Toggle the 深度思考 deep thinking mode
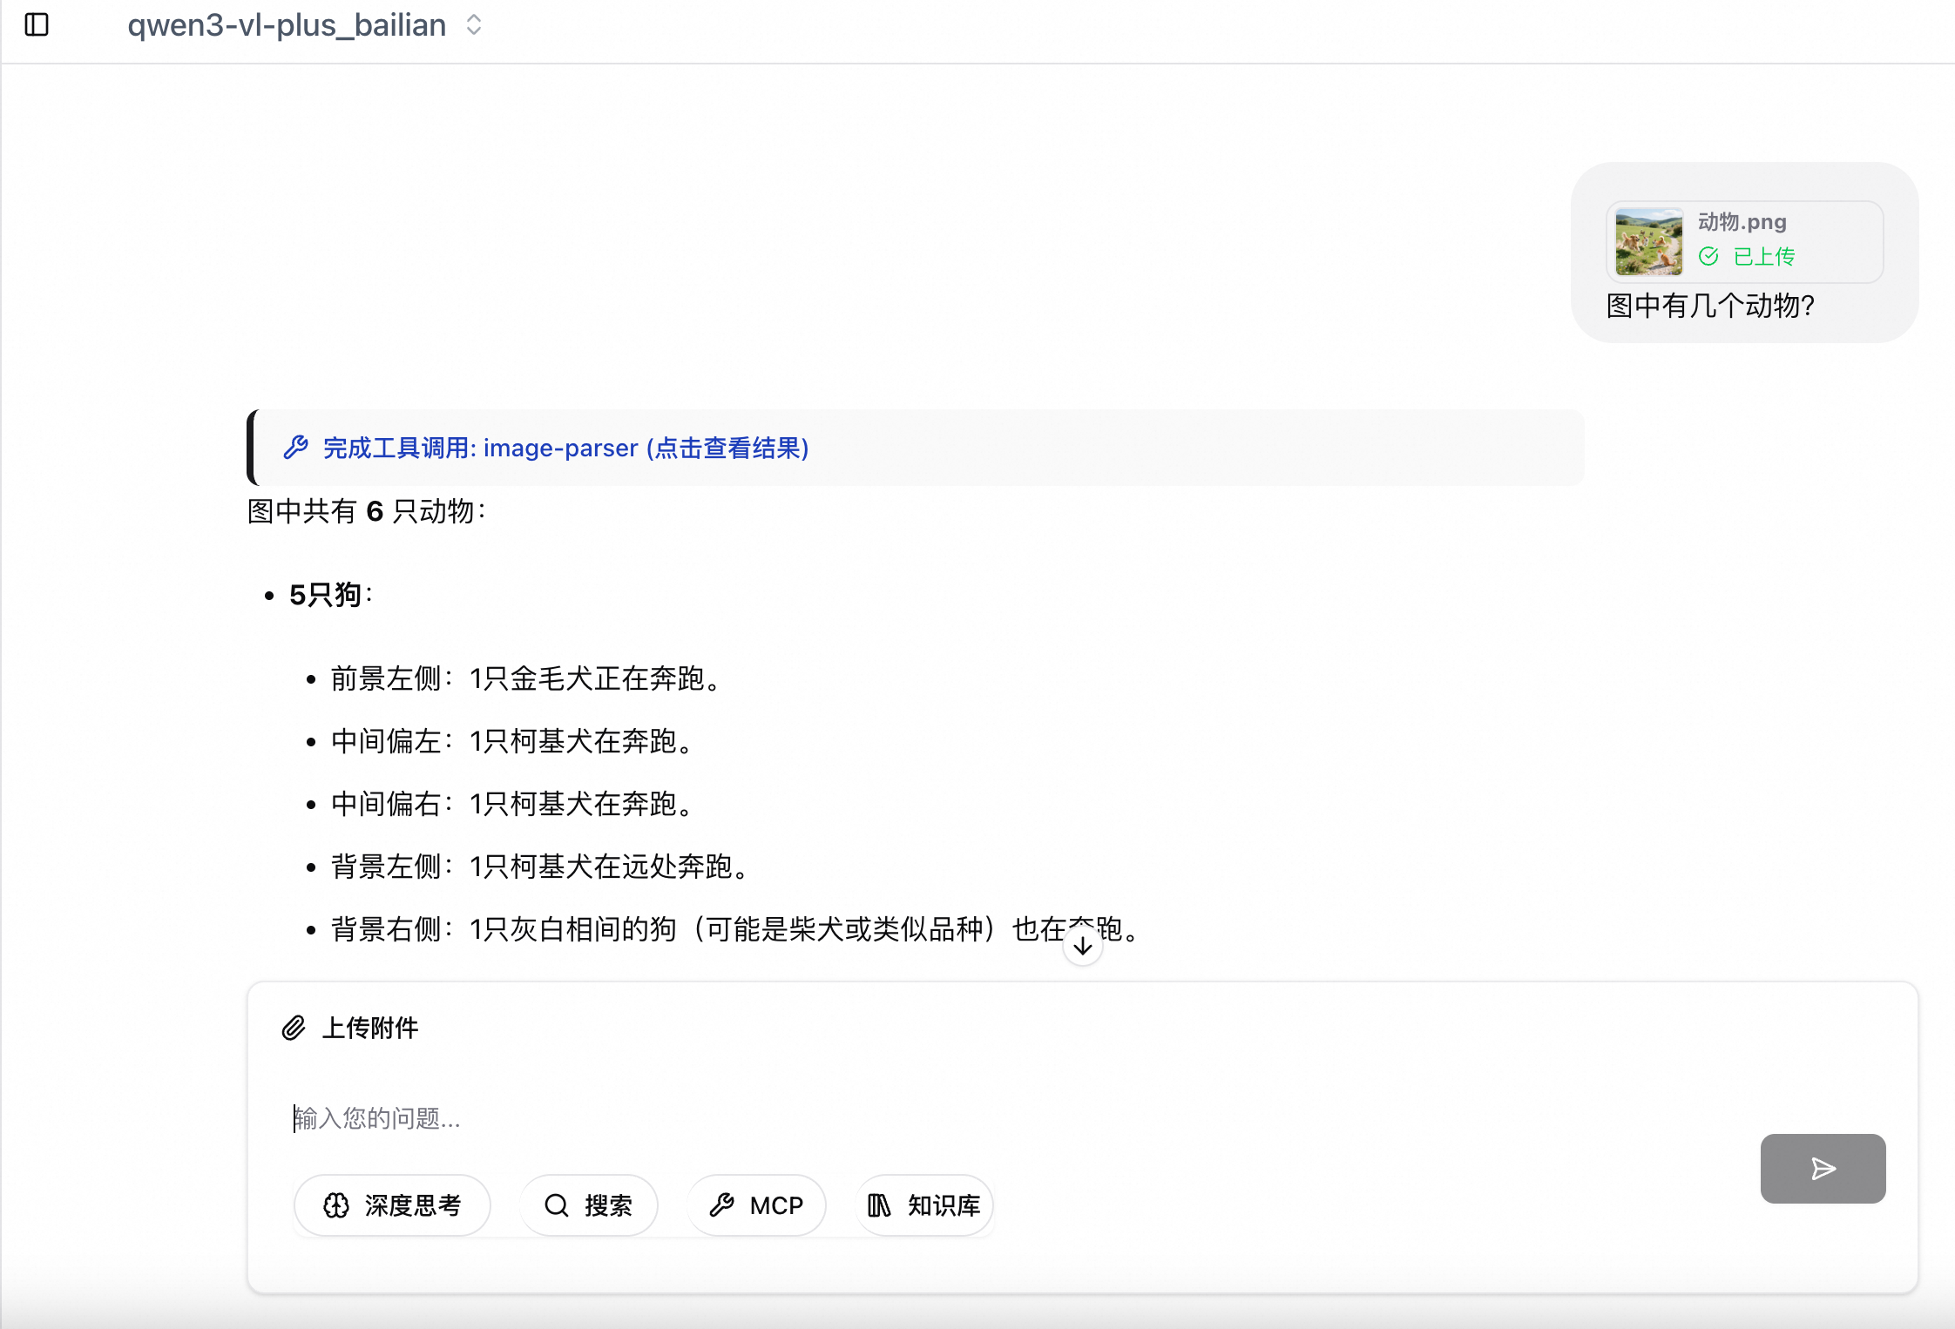Screen dimensions: 1955x1329 coord(392,1205)
